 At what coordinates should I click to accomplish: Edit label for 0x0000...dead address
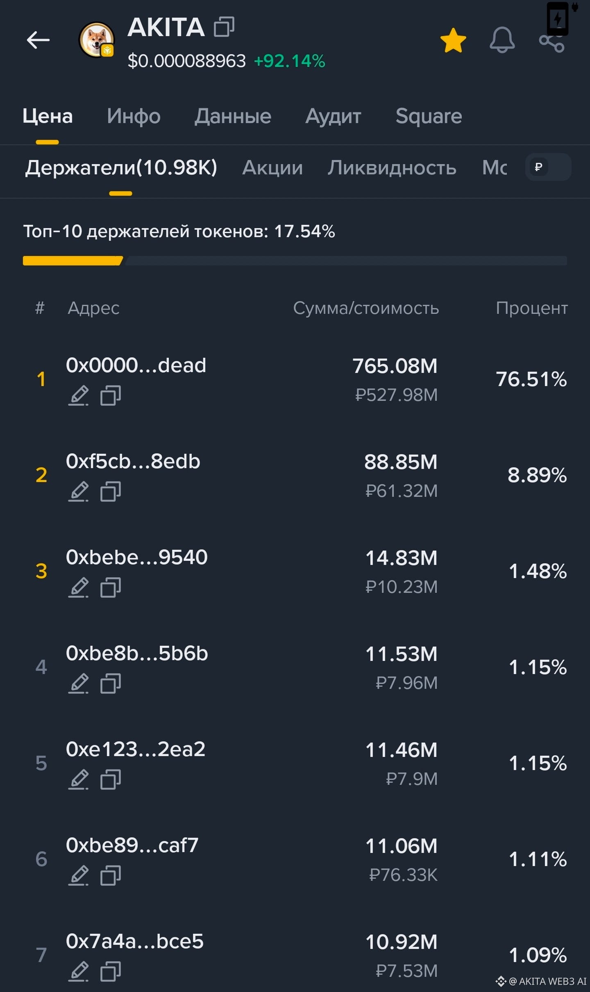[78, 396]
